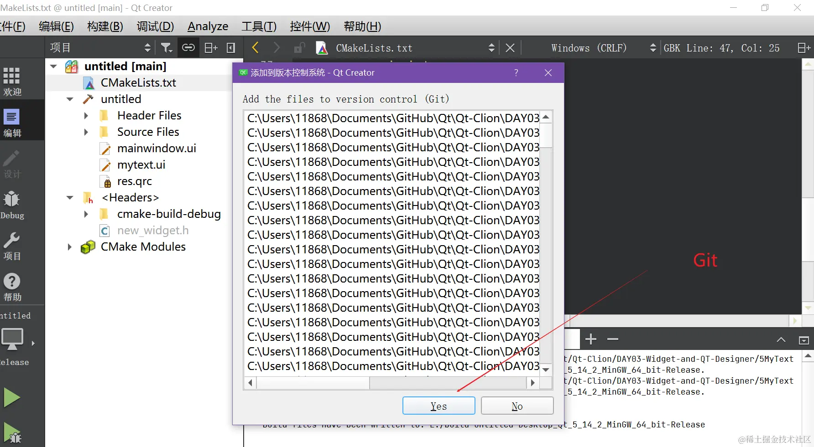Viewport: 814px width, 447px height.
Task: Open the 构建(B) menu
Action: [105, 26]
